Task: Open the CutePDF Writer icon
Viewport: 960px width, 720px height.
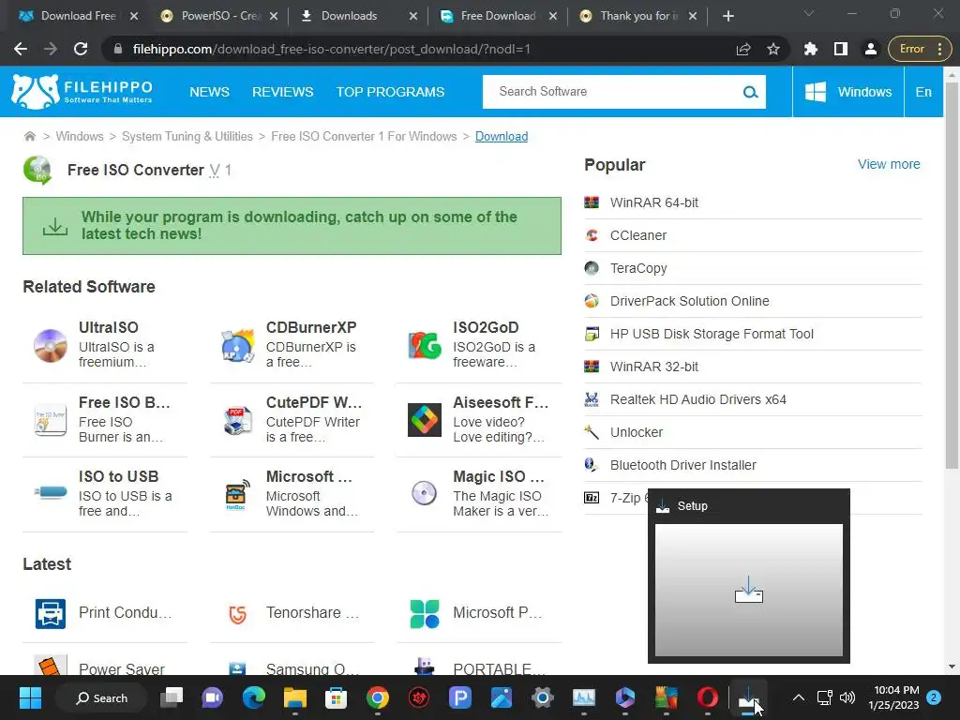Action: (x=237, y=420)
